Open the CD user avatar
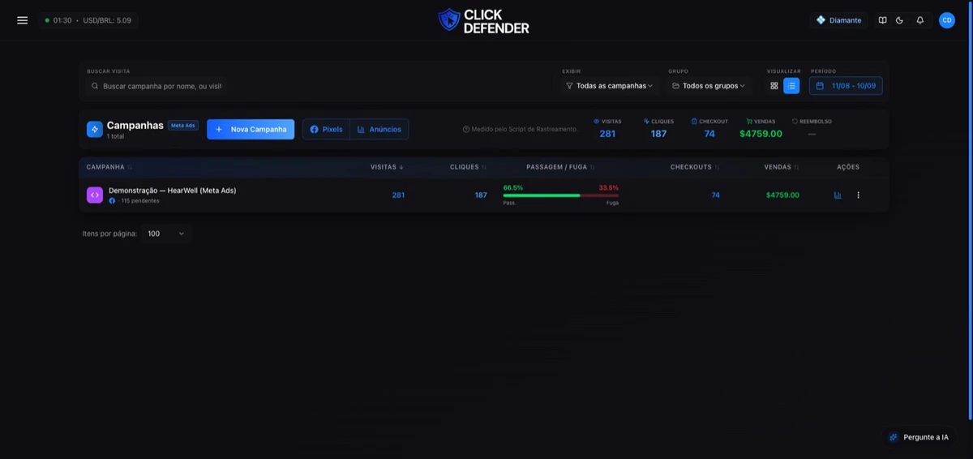Screen dimensions: 973x459 pyautogui.click(x=947, y=20)
